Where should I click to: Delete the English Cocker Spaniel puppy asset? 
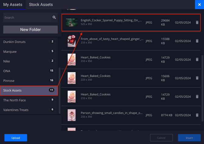[197, 22]
